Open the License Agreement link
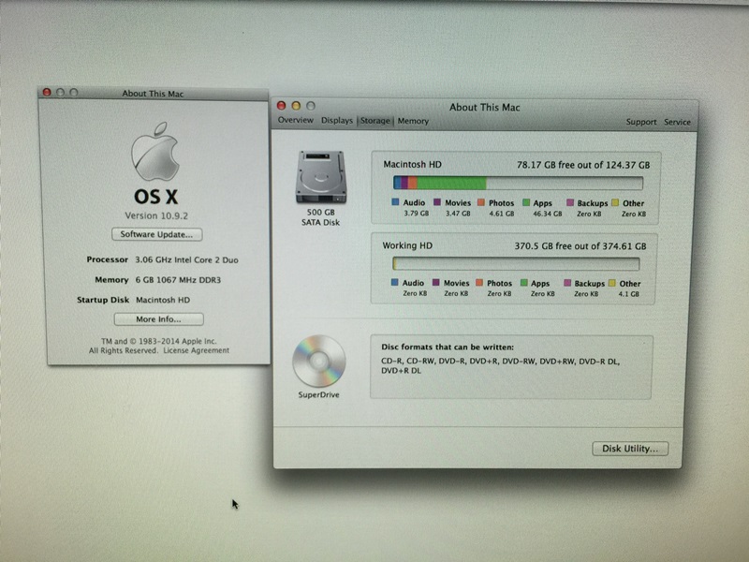The image size is (749, 562). tap(196, 350)
